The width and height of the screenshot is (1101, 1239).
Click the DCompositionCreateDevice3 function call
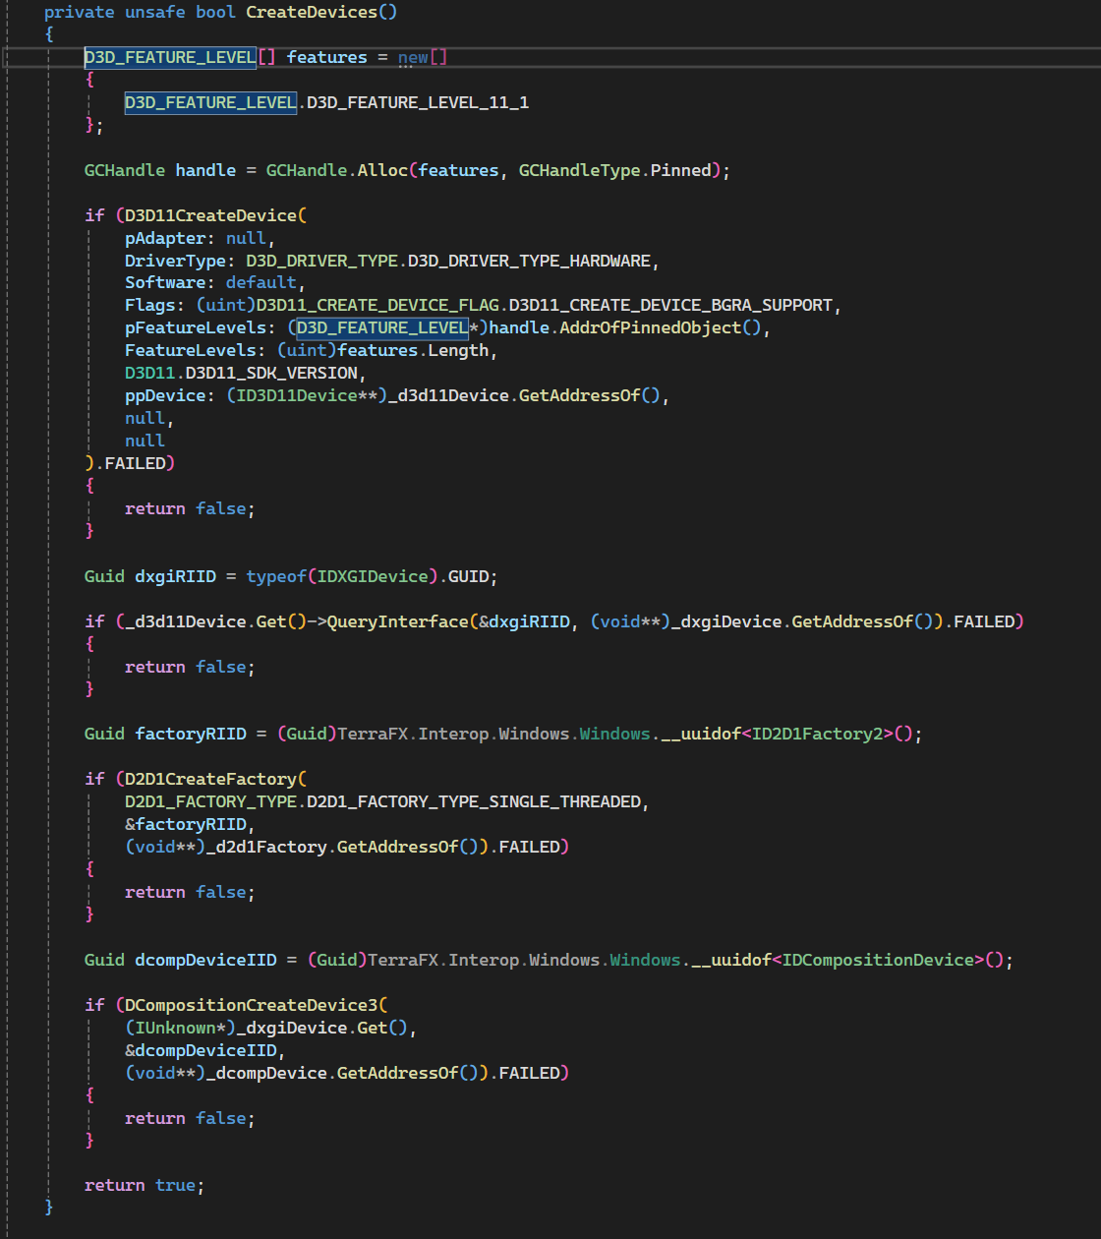[x=251, y=1005]
